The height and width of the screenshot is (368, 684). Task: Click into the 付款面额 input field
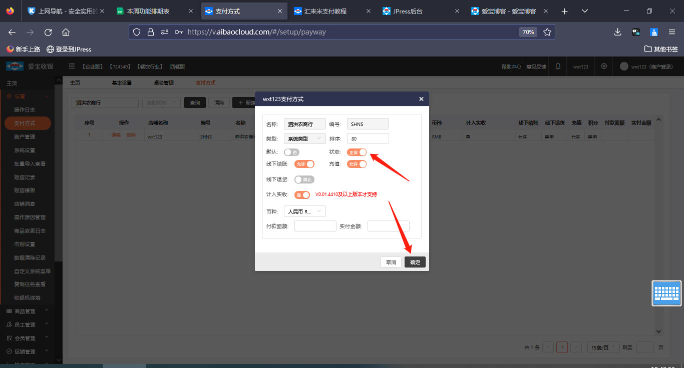pyautogui.click(x=315, y=226)
